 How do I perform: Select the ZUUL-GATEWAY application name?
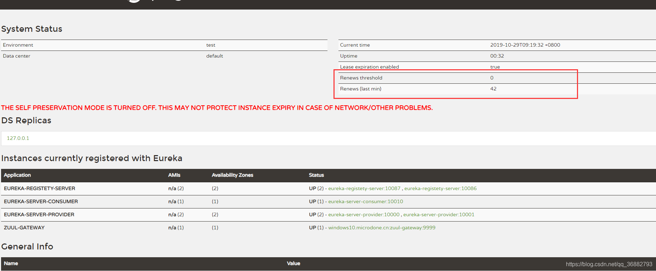[24, 228]
